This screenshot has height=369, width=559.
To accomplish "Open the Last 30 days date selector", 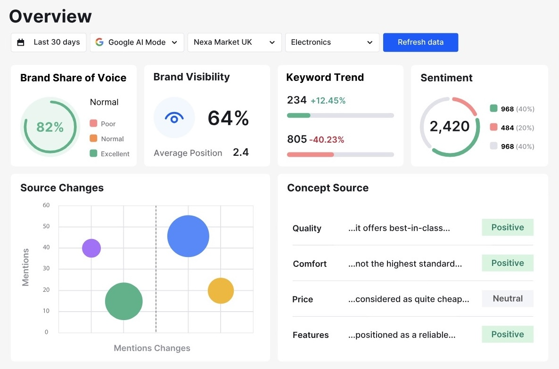I will pyautogui.click(x=48, y=42).
